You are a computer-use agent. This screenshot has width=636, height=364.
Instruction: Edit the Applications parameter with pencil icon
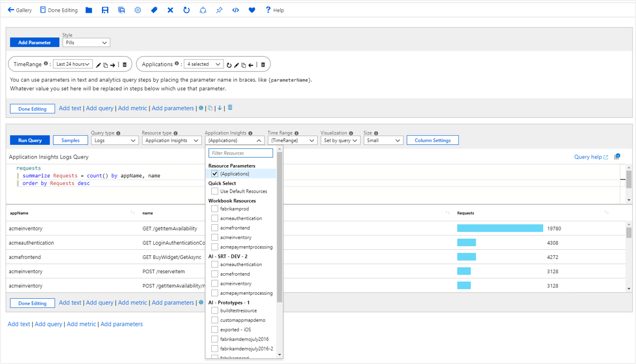[236, 65]
